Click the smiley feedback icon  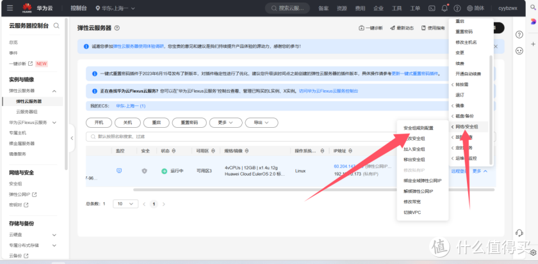click(x=519, y=50)
